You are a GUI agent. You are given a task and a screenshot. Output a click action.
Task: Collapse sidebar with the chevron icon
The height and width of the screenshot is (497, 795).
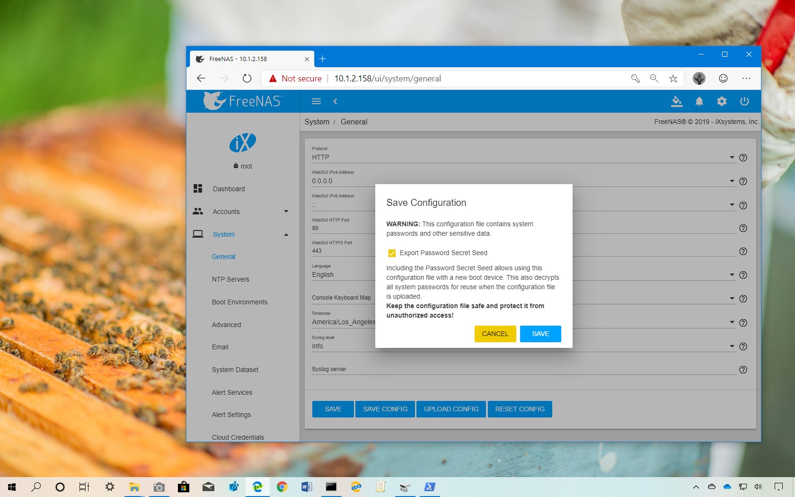pyautogui.click(x=335, y=101)
